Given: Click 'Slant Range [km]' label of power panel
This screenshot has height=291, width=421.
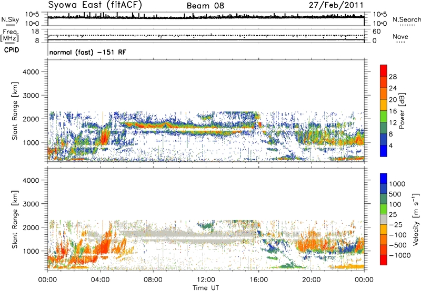Looking at the screenshot, I should click(15, 111).
